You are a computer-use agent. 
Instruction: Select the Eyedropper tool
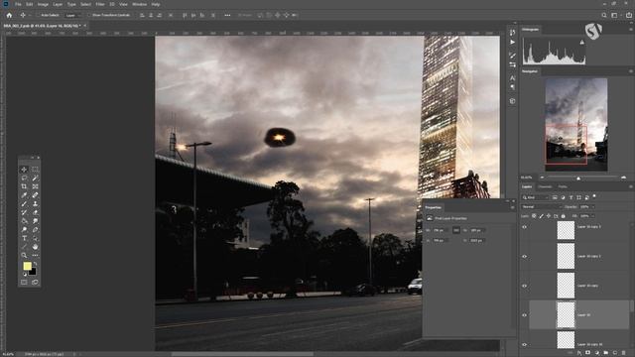24,195
